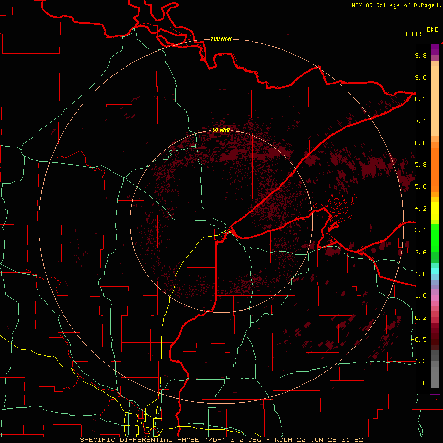443x443 pixels.
Task: Click SPECIFIC DIFFERENTIAL PHASE in the caption
Action: (140, 440)
